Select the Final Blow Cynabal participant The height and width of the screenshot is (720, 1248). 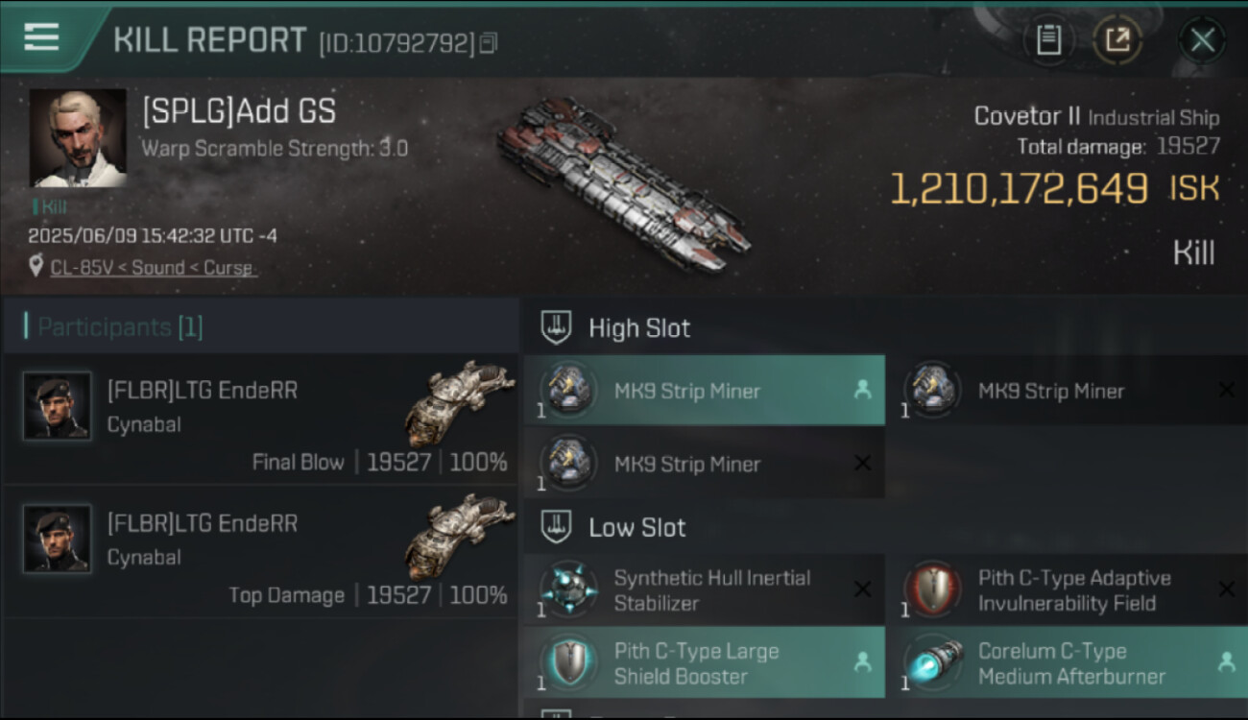(x=259, y=420)
